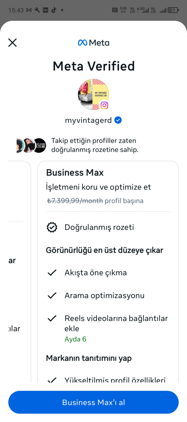Viewport: 187px width, 422px height.
Task: Open the Gmail notification in status bar
Action: (29, 10)
